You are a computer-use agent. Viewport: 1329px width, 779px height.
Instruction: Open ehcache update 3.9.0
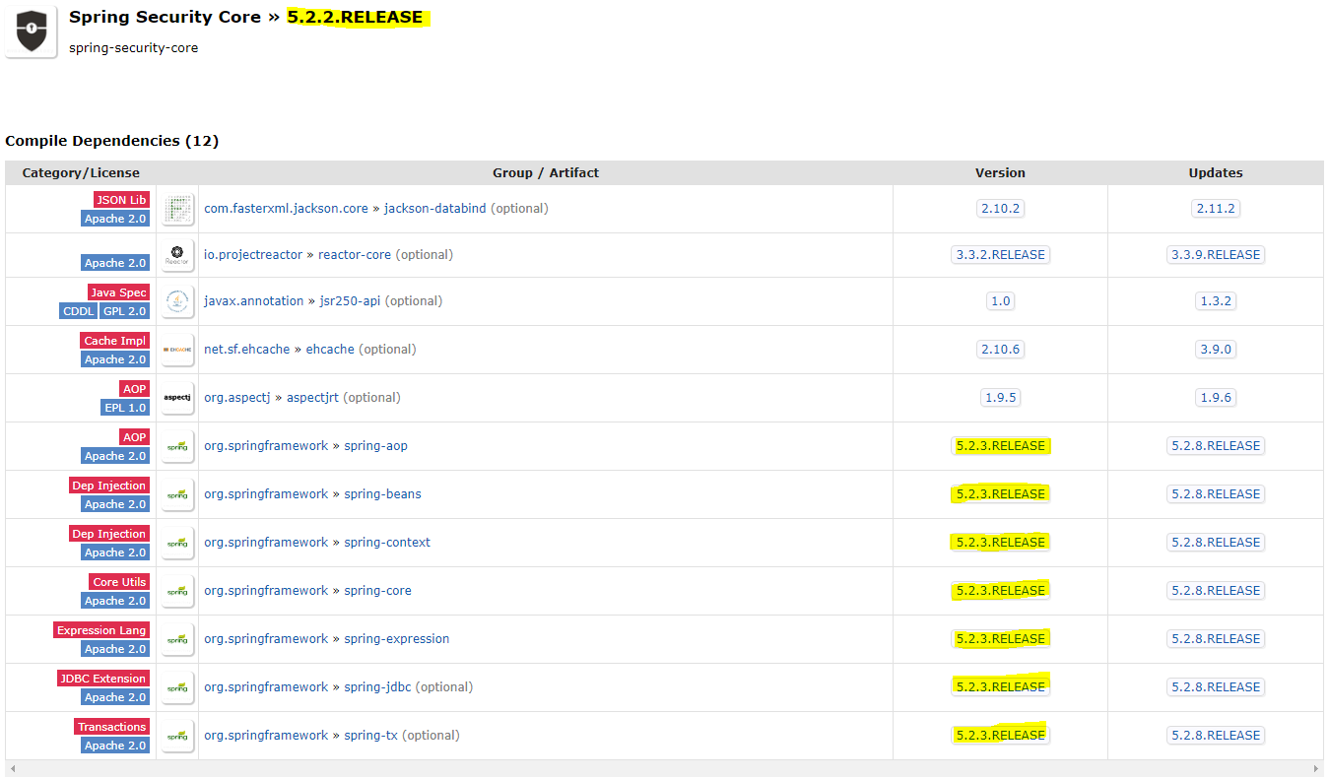click(1215, 350)
